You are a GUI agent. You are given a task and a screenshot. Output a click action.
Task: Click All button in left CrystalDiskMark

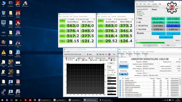coord(62,20)
